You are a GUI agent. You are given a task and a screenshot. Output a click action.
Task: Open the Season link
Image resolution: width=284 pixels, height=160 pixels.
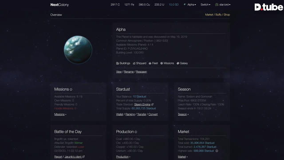[182, 115]
